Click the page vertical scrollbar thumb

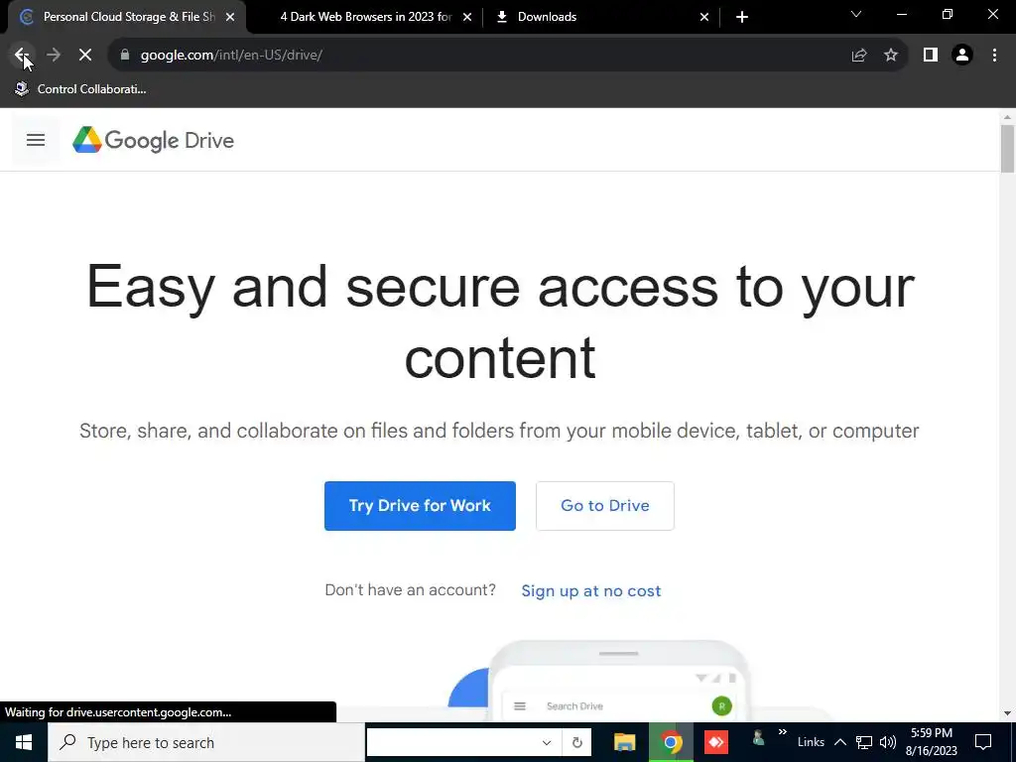coord(1007,149)
